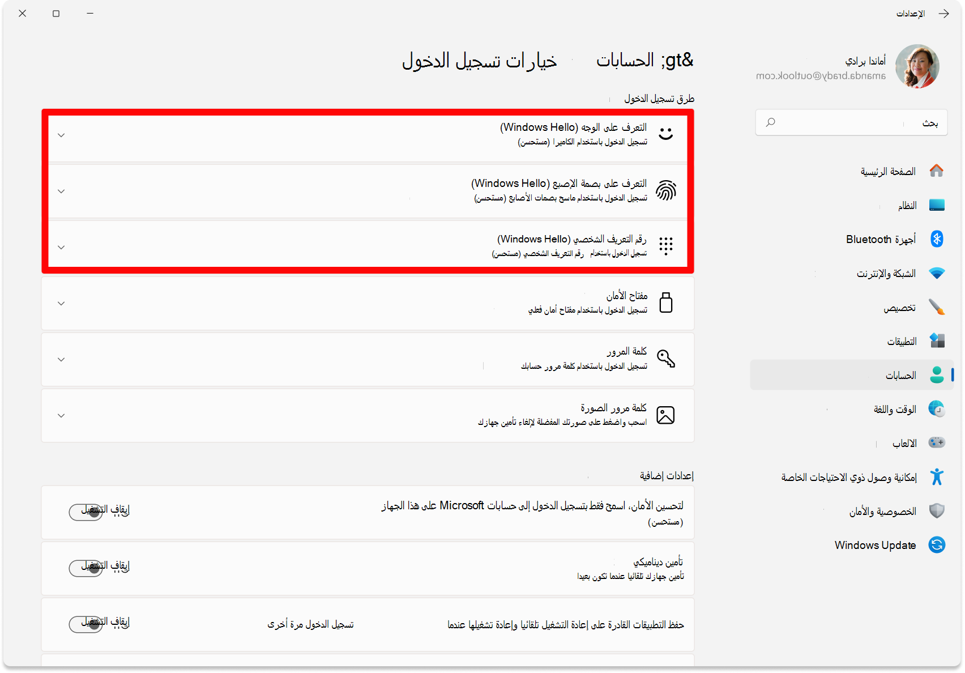Image resolution: width=965 pixels, height=673 pixels.
Task: Click the Windows Update refresh icon
Action: [x=937, y=545]
